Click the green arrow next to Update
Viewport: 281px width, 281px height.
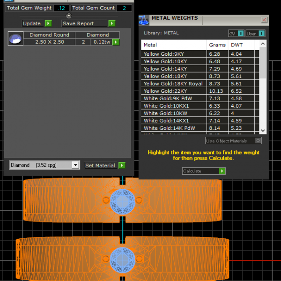tap(48, 23)
